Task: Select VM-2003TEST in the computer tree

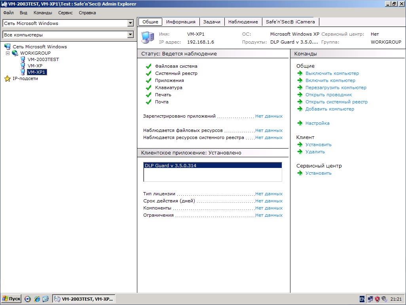Action: click(43, 59)
